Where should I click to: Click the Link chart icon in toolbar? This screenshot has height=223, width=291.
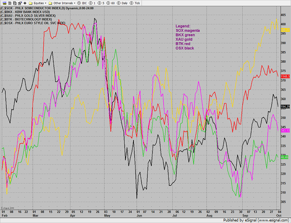click(x=4, y=3)
